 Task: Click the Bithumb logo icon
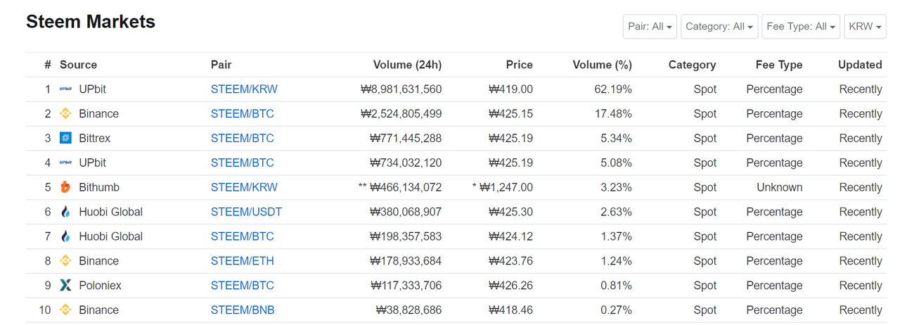pyautogui.click(x=65, y=187)
